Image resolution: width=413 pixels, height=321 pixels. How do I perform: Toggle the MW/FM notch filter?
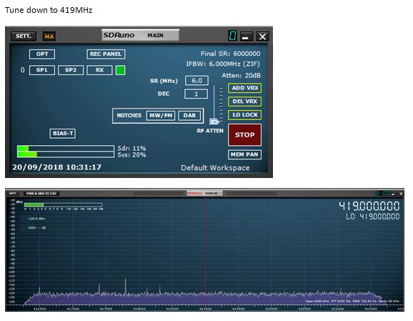tap(161, 115)
